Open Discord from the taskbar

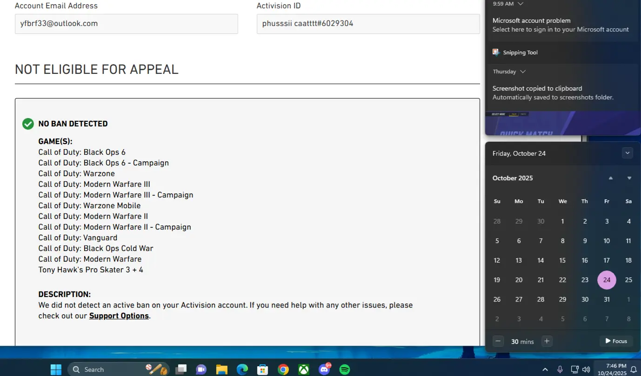pyautogui.click(x=324, y=369)
